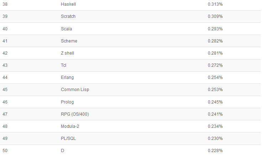The image size is (262, 156).
Task: Click the 0.254% rating for Erlang
Action: click(x=215, y=77)
